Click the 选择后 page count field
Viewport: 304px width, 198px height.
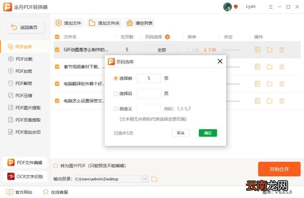point(149,94)
